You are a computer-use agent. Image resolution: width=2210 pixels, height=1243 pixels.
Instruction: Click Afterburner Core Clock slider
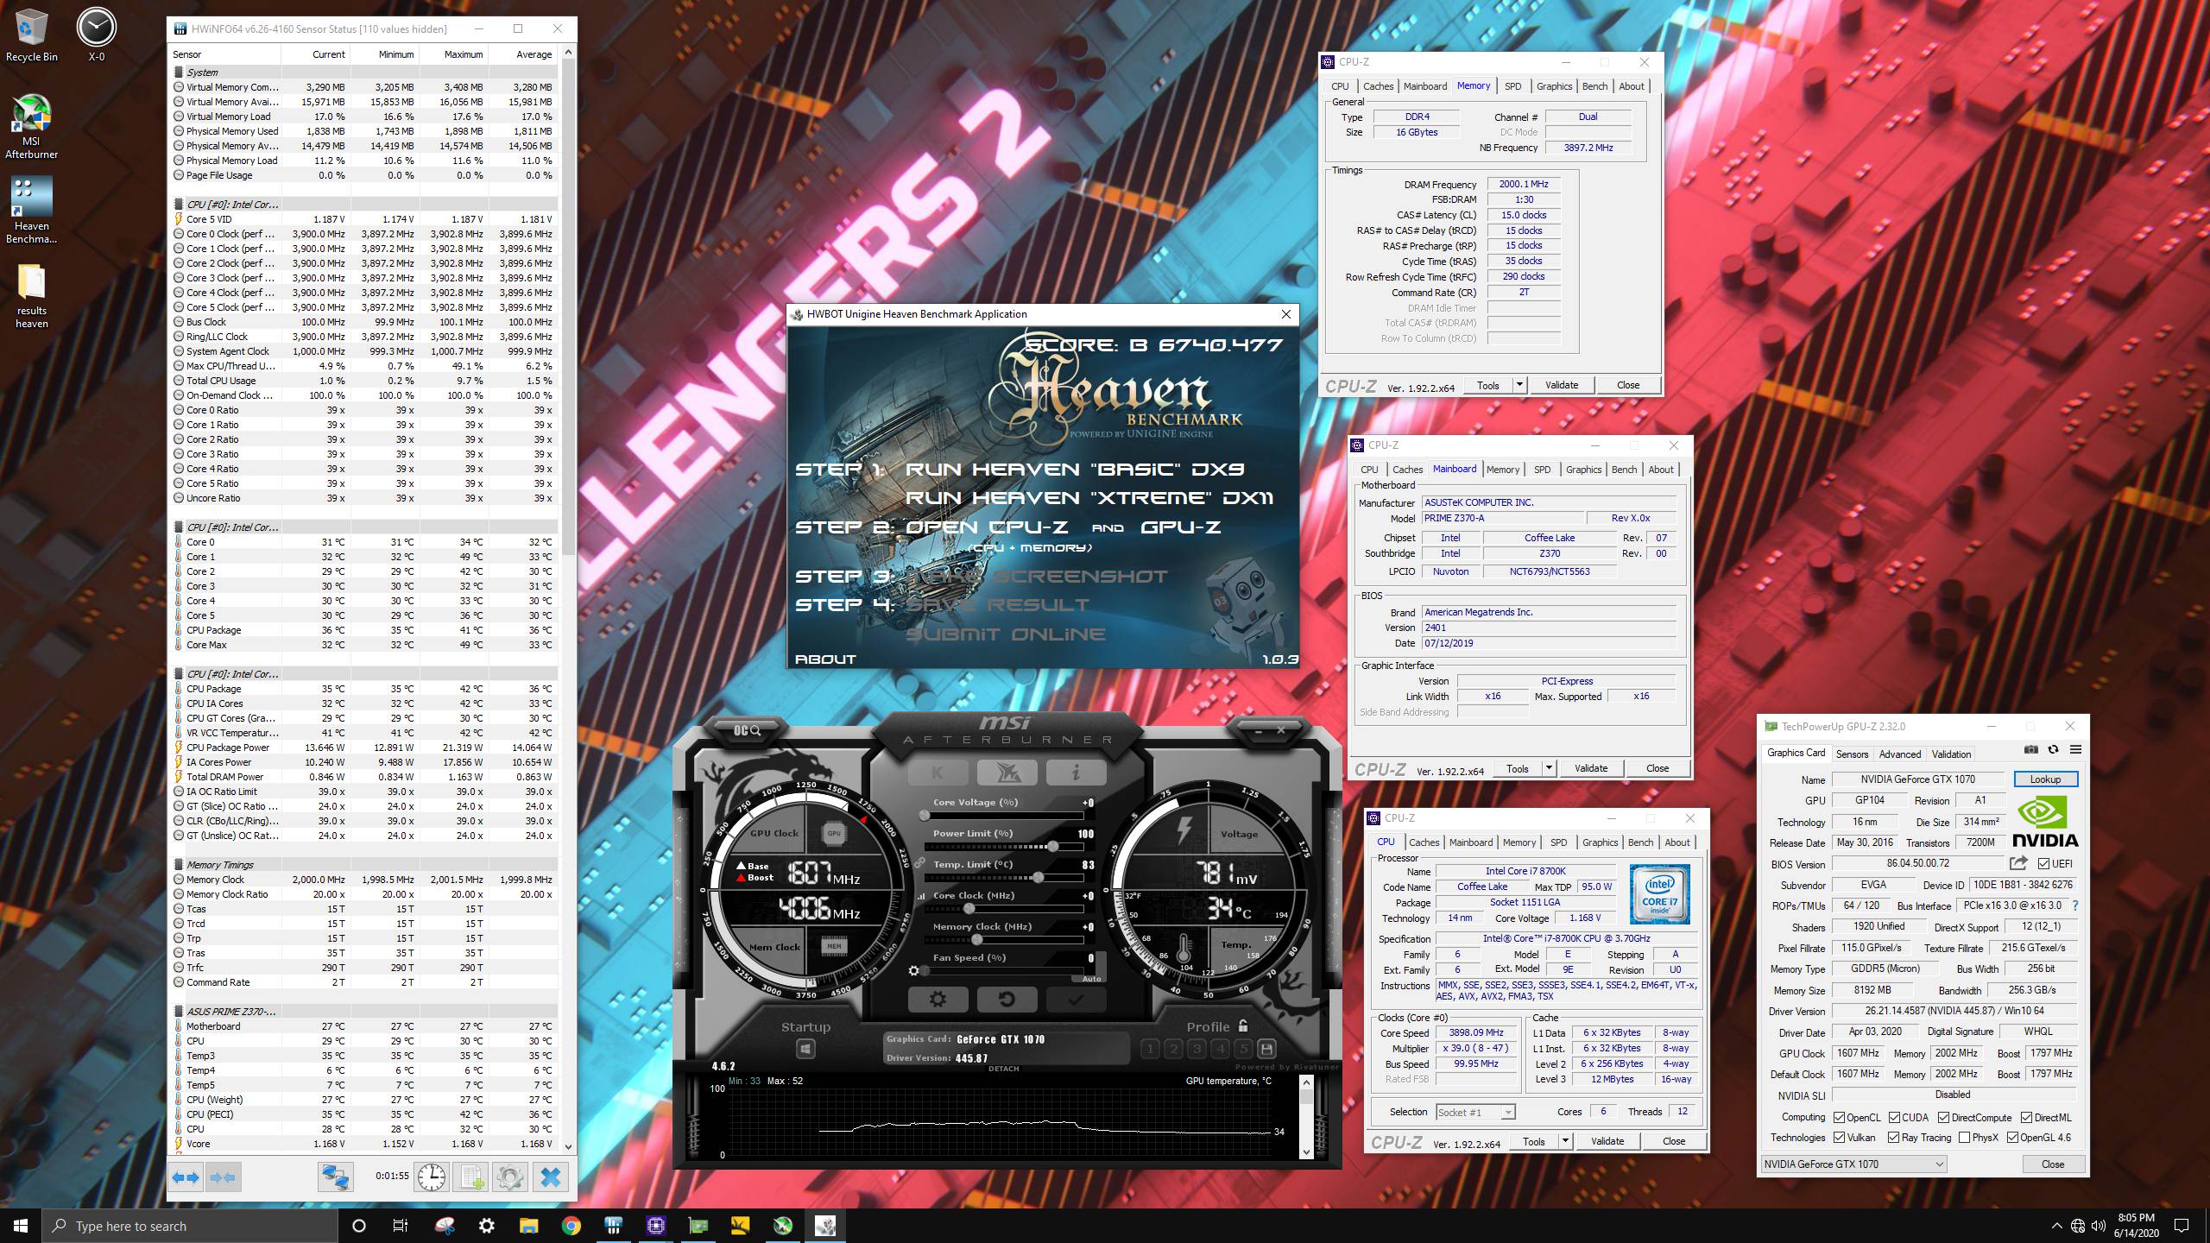(1003, 908)
